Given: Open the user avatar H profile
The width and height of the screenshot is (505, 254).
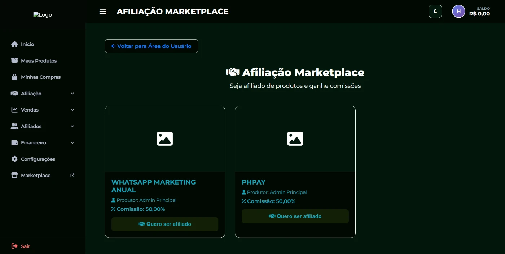Looking at the screenshot, I should (x=458, y=12).
